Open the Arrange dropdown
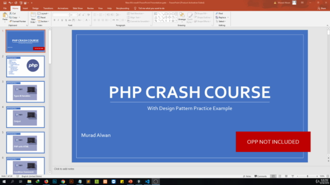Screen dimensions: 330x185 tap(182, 17)
